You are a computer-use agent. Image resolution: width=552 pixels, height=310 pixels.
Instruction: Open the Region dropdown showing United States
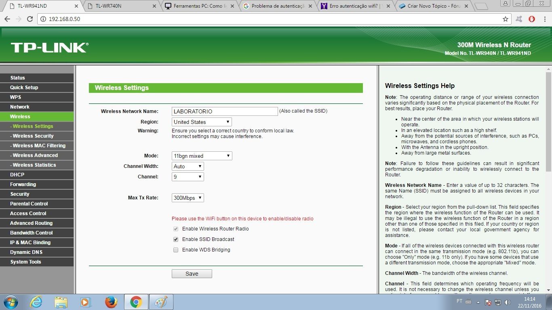pos(202,122)
